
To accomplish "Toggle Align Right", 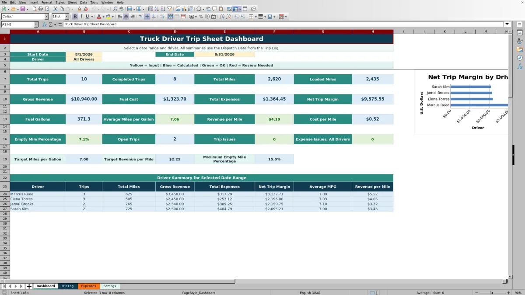I will [133, 17].
